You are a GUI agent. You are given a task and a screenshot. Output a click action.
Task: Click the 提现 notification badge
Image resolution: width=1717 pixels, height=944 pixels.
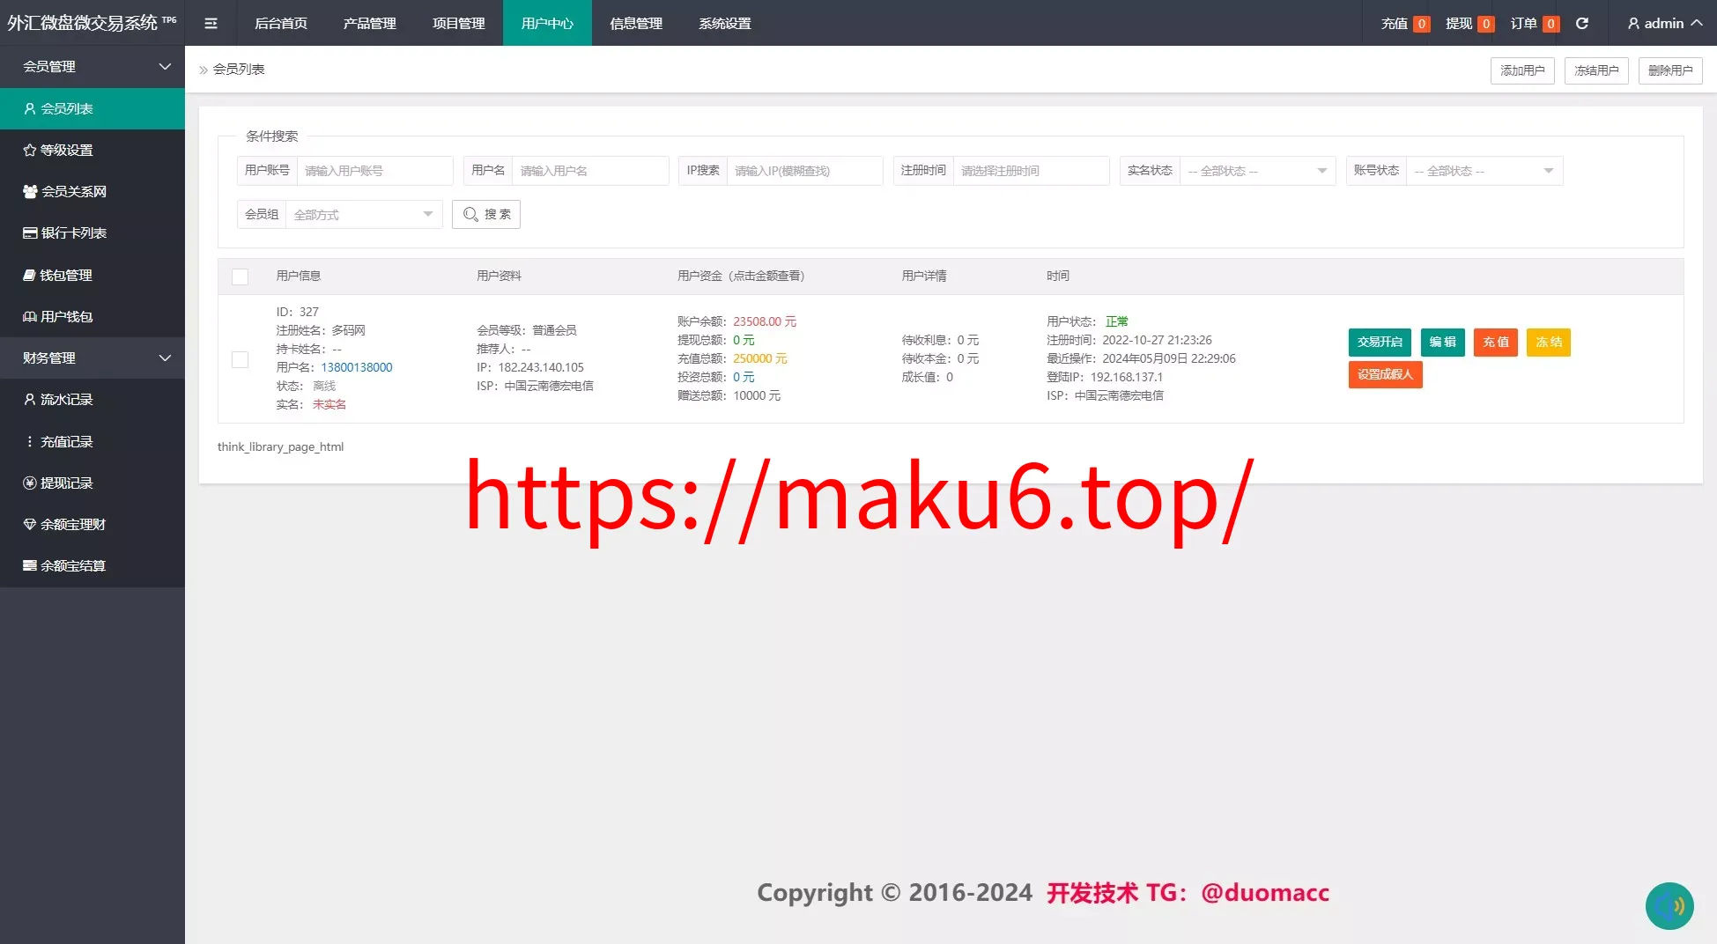(x=1486, y=24)
